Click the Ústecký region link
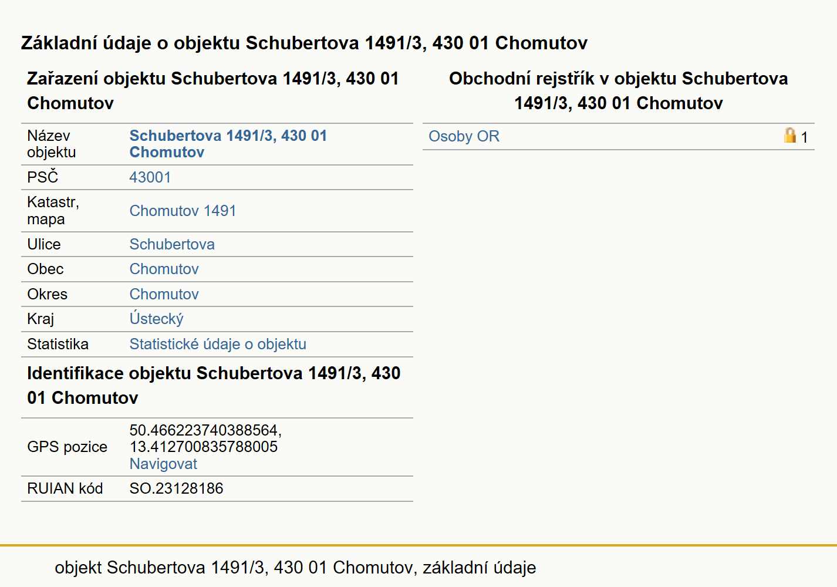The width and height of the screenshot is (837, 587). pyautogui.click(x=156, y=319)
